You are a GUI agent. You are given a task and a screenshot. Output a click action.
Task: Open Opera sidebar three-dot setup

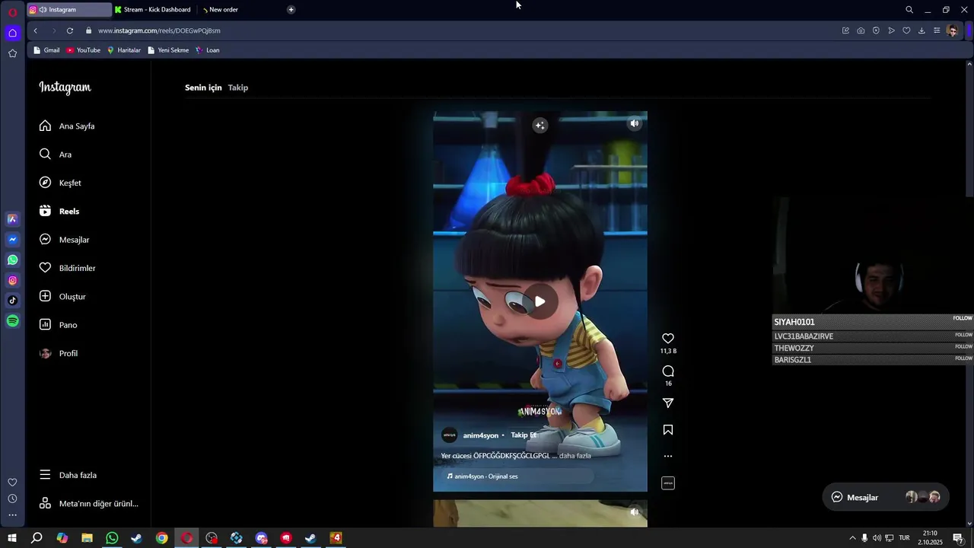click(x=12, y=515)
